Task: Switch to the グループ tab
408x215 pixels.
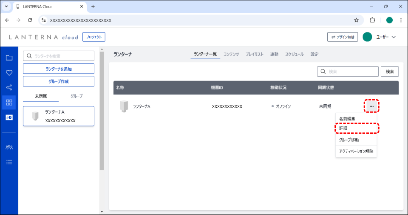Action: 76,96
